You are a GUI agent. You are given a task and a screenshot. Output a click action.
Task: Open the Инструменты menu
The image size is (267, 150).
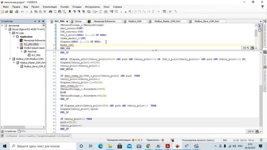coord(92,7)
